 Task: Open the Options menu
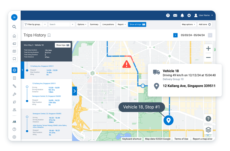click(x=82, y=24)
